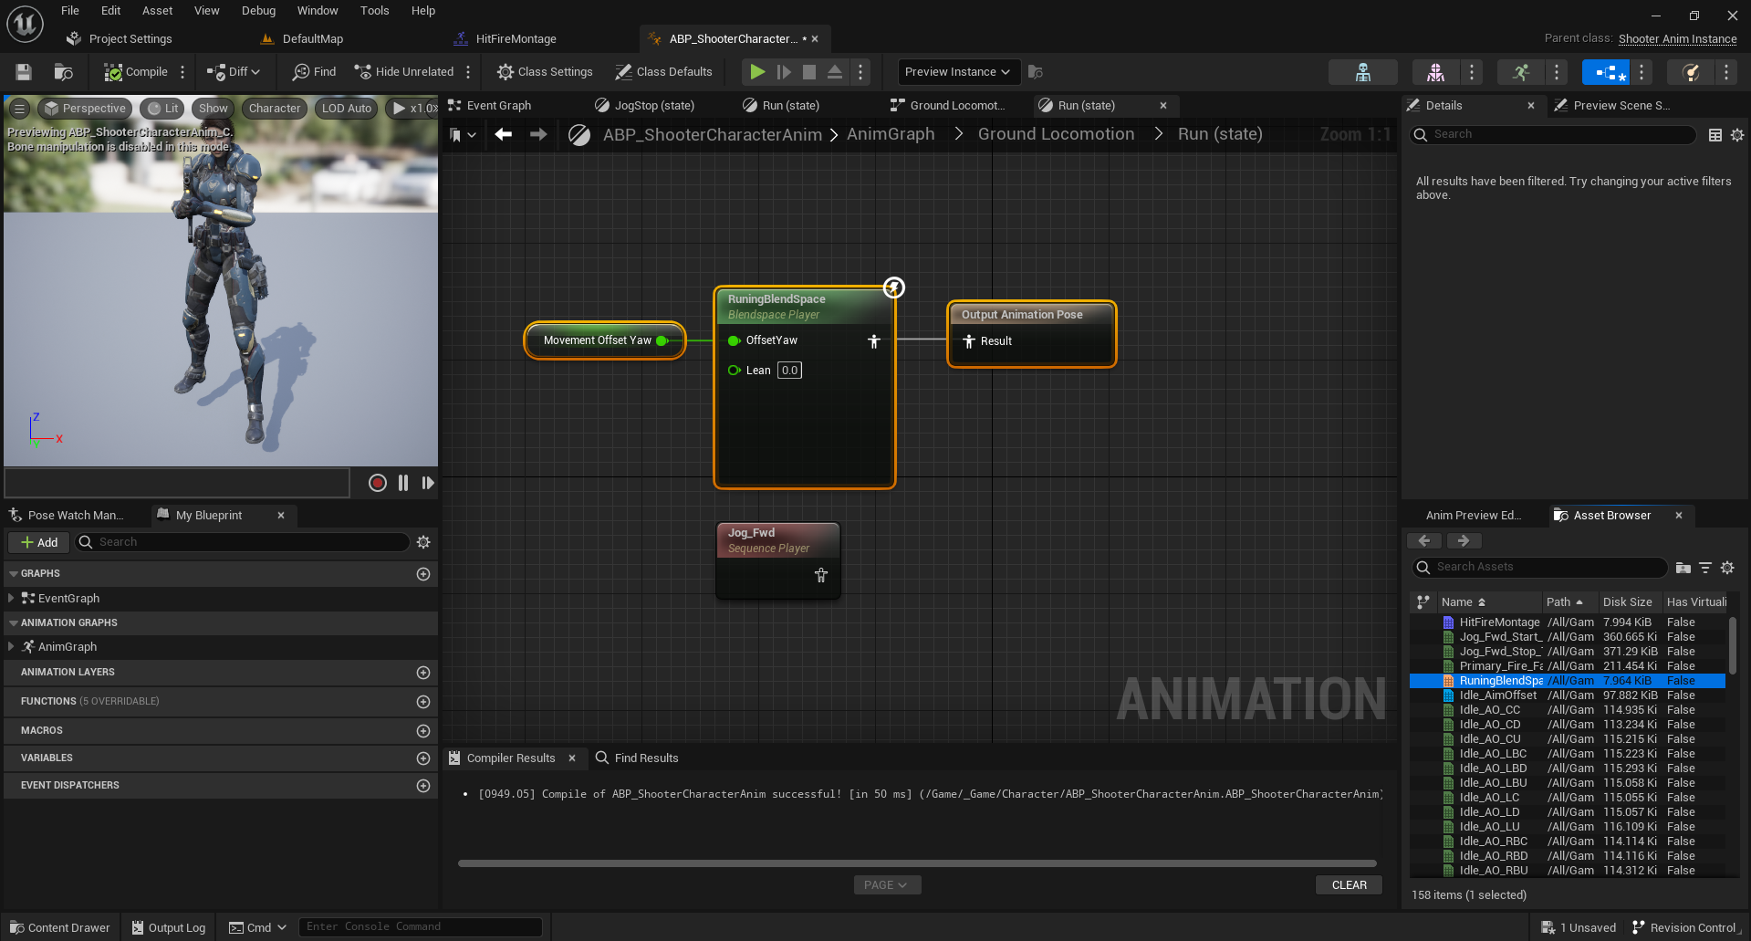This screenshot has height=941, width=1751.
Task: Switch to Skeleton editing mode icon
Action: coord(1363,72)
